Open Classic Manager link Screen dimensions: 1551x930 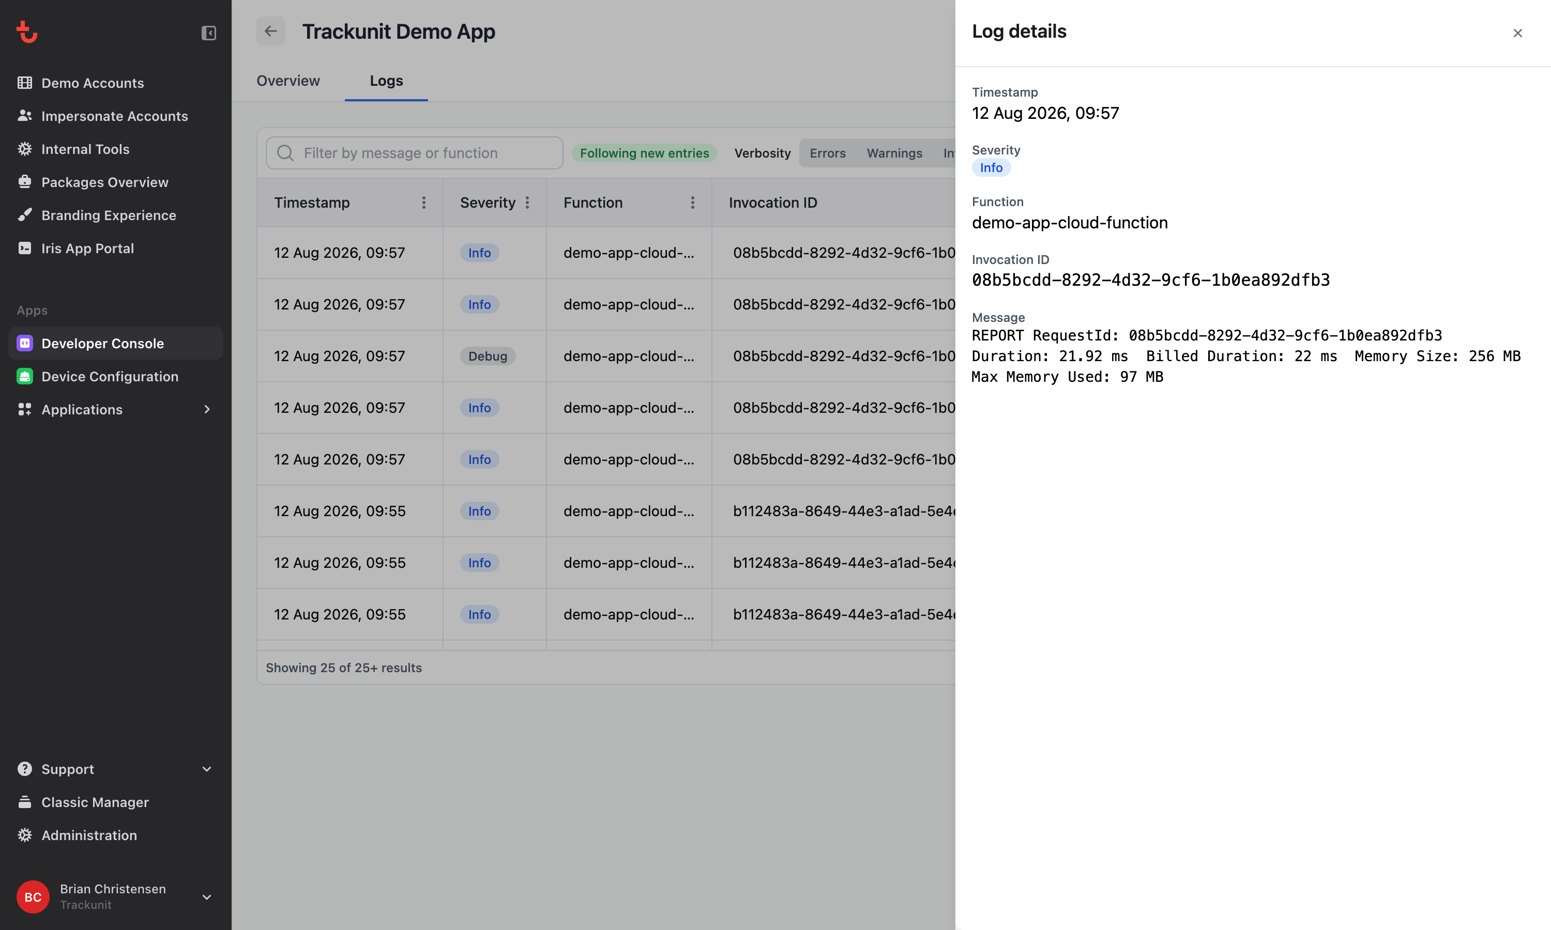coord(116,802)
